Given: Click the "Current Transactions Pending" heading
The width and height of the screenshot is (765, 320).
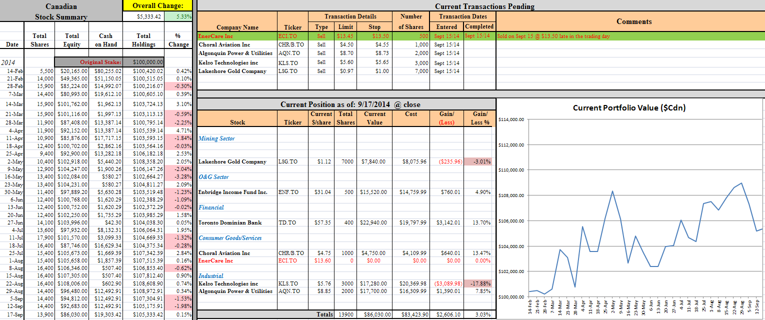Looking at the screenshot, I should (484, 6).
